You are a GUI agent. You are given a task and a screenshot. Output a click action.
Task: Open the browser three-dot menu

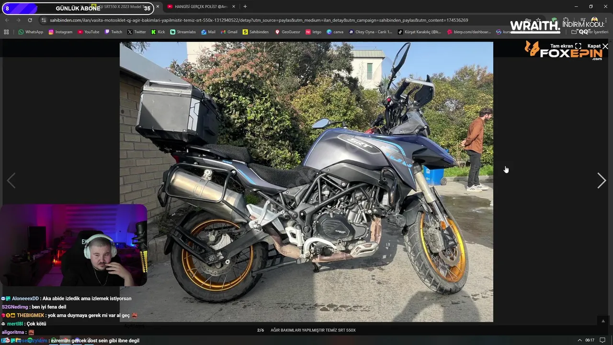point(605,20)
